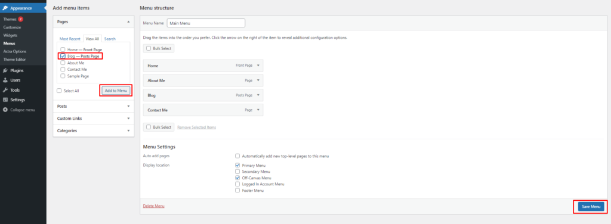Click the Menu Name input field

pos(206,23)
